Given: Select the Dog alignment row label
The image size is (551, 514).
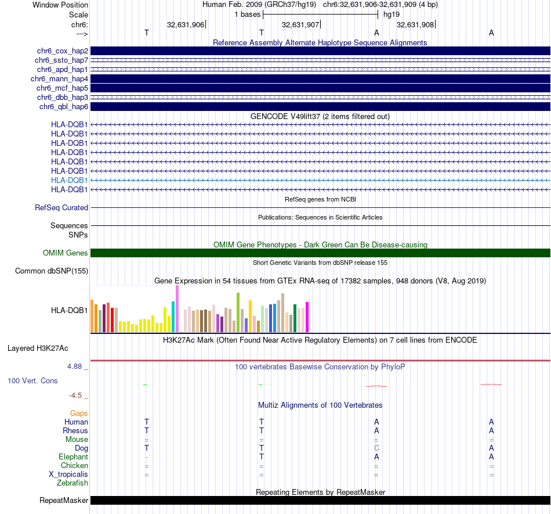Looking at the screenshot, I should click(x=81, y=448).
